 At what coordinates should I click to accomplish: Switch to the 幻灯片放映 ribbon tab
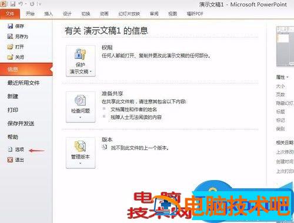(129, 14)
